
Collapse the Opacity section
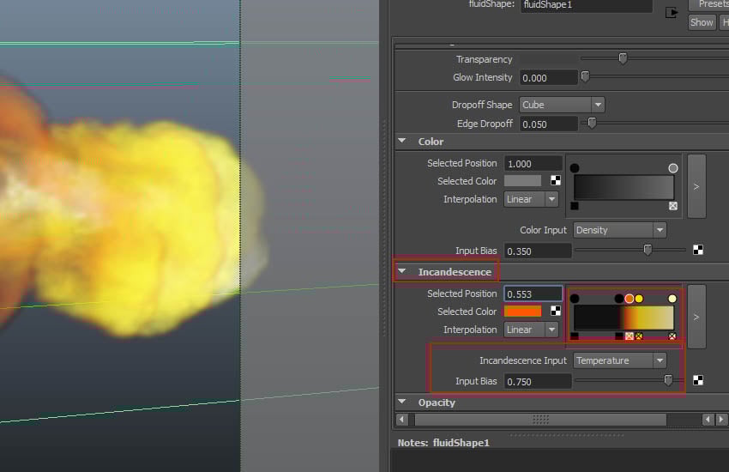(402, 402)
